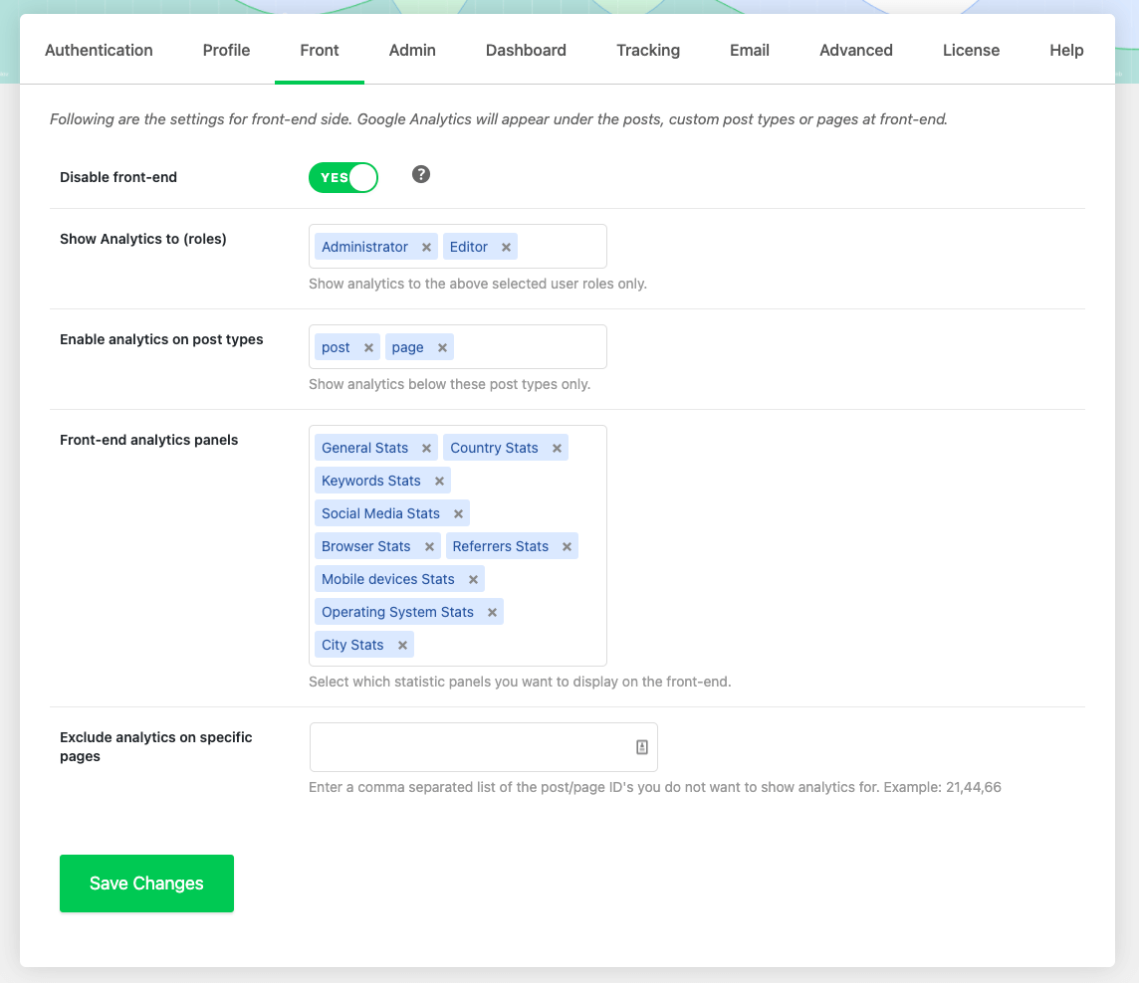The image size is (1139, 983).
Task: Toggle the Disable front-end switch
Action: (343, 177)
